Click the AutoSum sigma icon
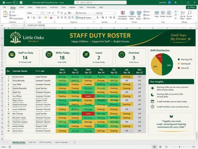The image size is (198, 149). [176, 12]
